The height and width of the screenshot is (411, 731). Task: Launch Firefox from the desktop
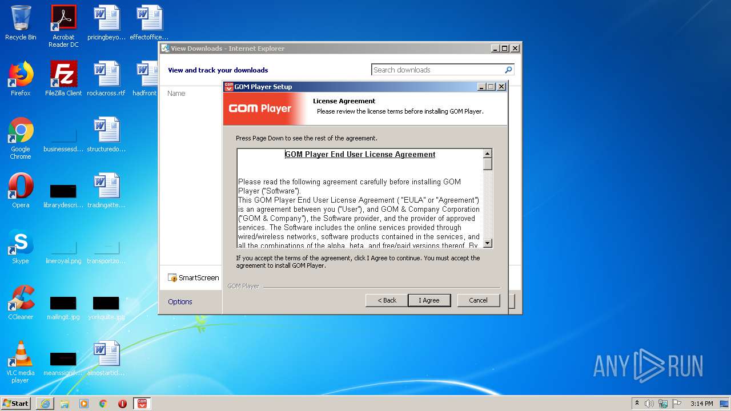pyautogui.click(x=21, y=79)
